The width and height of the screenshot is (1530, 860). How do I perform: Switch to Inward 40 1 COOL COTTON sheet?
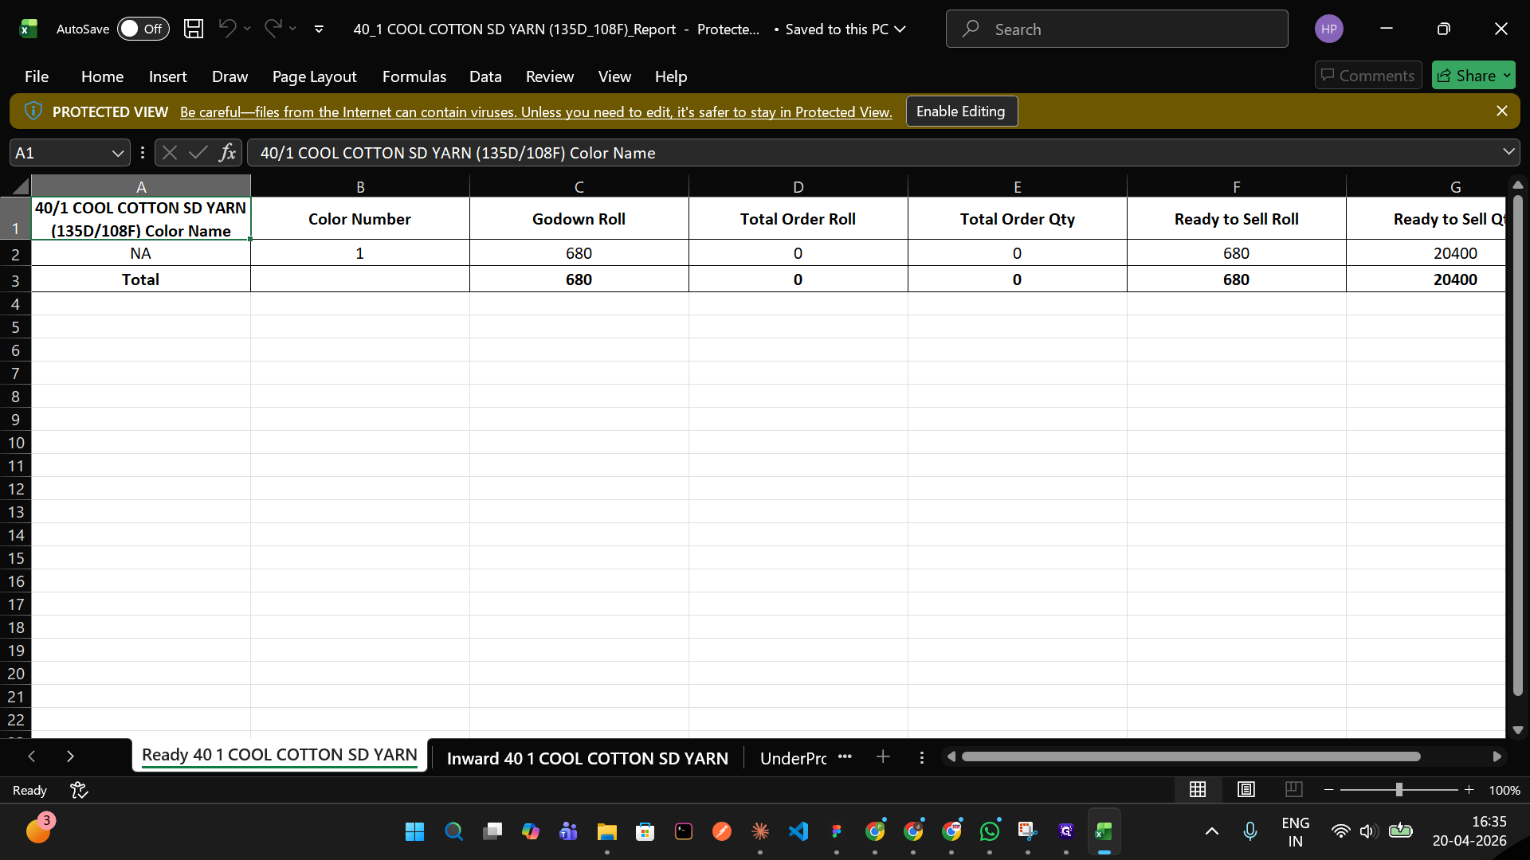[x=587, y=758]
